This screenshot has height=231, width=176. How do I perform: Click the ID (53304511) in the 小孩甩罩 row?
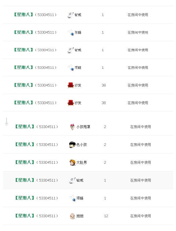pos(47,127)
